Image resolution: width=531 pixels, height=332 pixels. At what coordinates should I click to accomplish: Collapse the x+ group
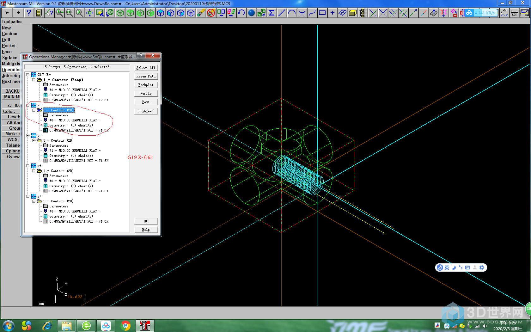pyautogui.click(x=28, y=166)
